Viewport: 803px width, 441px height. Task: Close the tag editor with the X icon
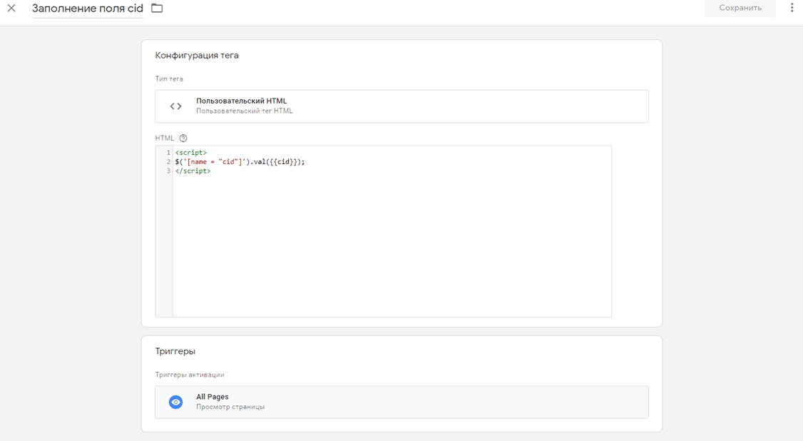click(11, 8)
